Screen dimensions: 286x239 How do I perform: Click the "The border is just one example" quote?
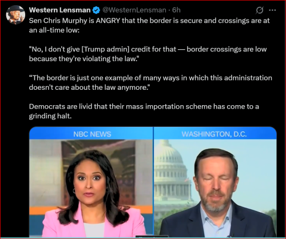pos(150,82)
